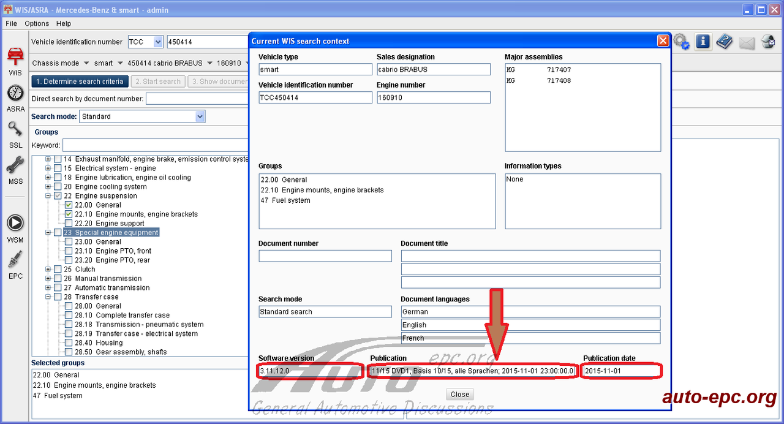The height and width of the screenshot is (424, 784).
Task: Check the 22.20 Engine support box
Action: point(69,224)
